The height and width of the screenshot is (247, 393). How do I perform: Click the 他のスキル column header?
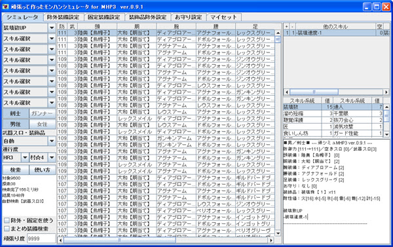335,26
